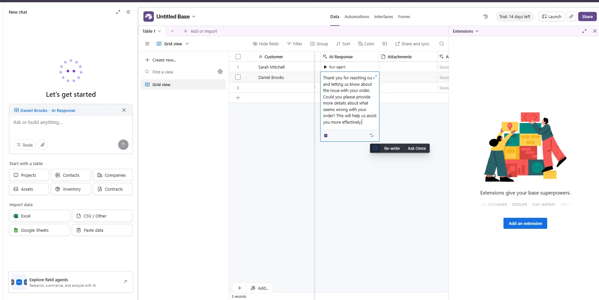Check the Daniel Brooks row checkbox
The image size is (599, 300).
point(238,77)
